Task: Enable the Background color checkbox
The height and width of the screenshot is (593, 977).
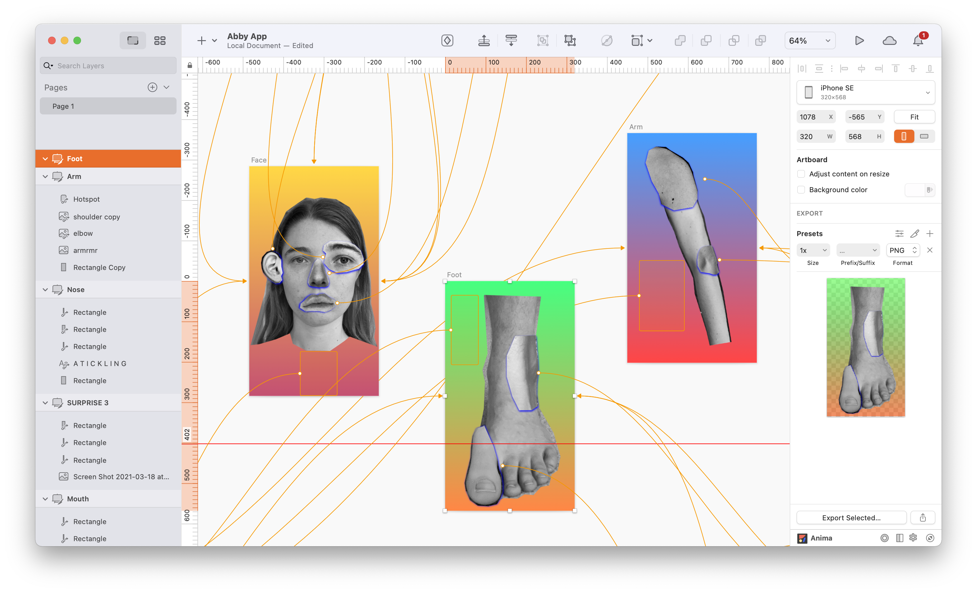Action: coord(801,190)
